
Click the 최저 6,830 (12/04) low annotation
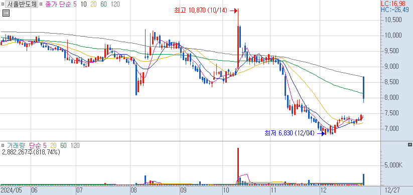[x=290, y=133]
